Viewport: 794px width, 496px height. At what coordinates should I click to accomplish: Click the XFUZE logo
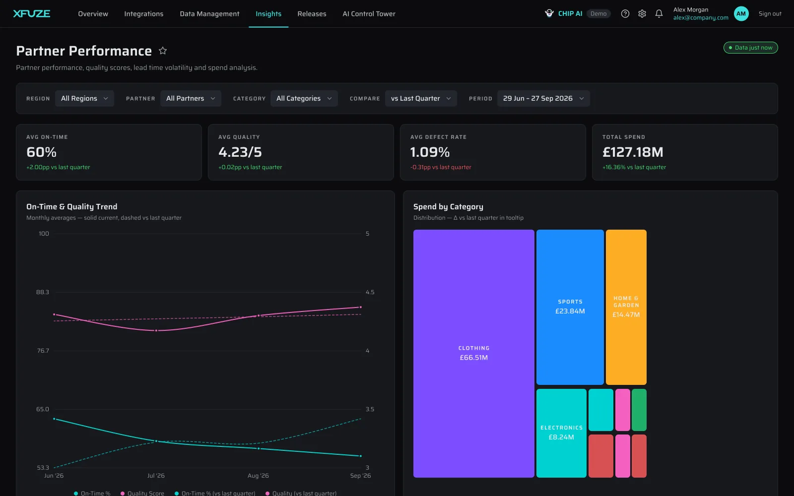tap(32, 14)
